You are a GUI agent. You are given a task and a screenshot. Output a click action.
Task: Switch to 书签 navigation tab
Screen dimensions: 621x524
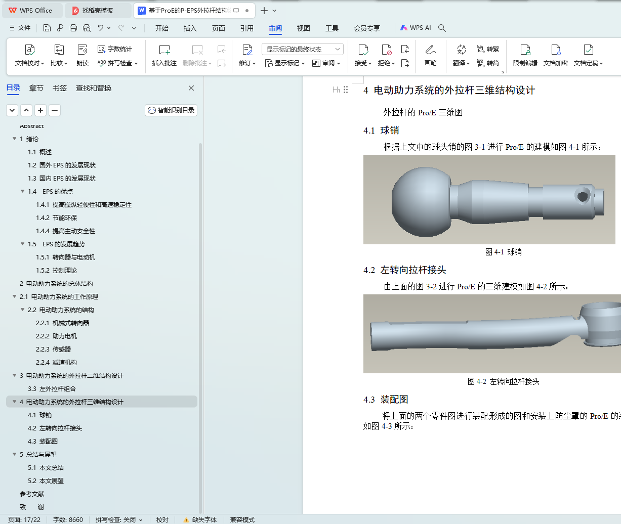60,88
